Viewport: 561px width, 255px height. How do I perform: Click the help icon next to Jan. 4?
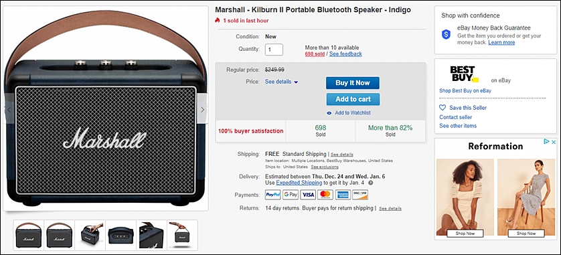371,183
